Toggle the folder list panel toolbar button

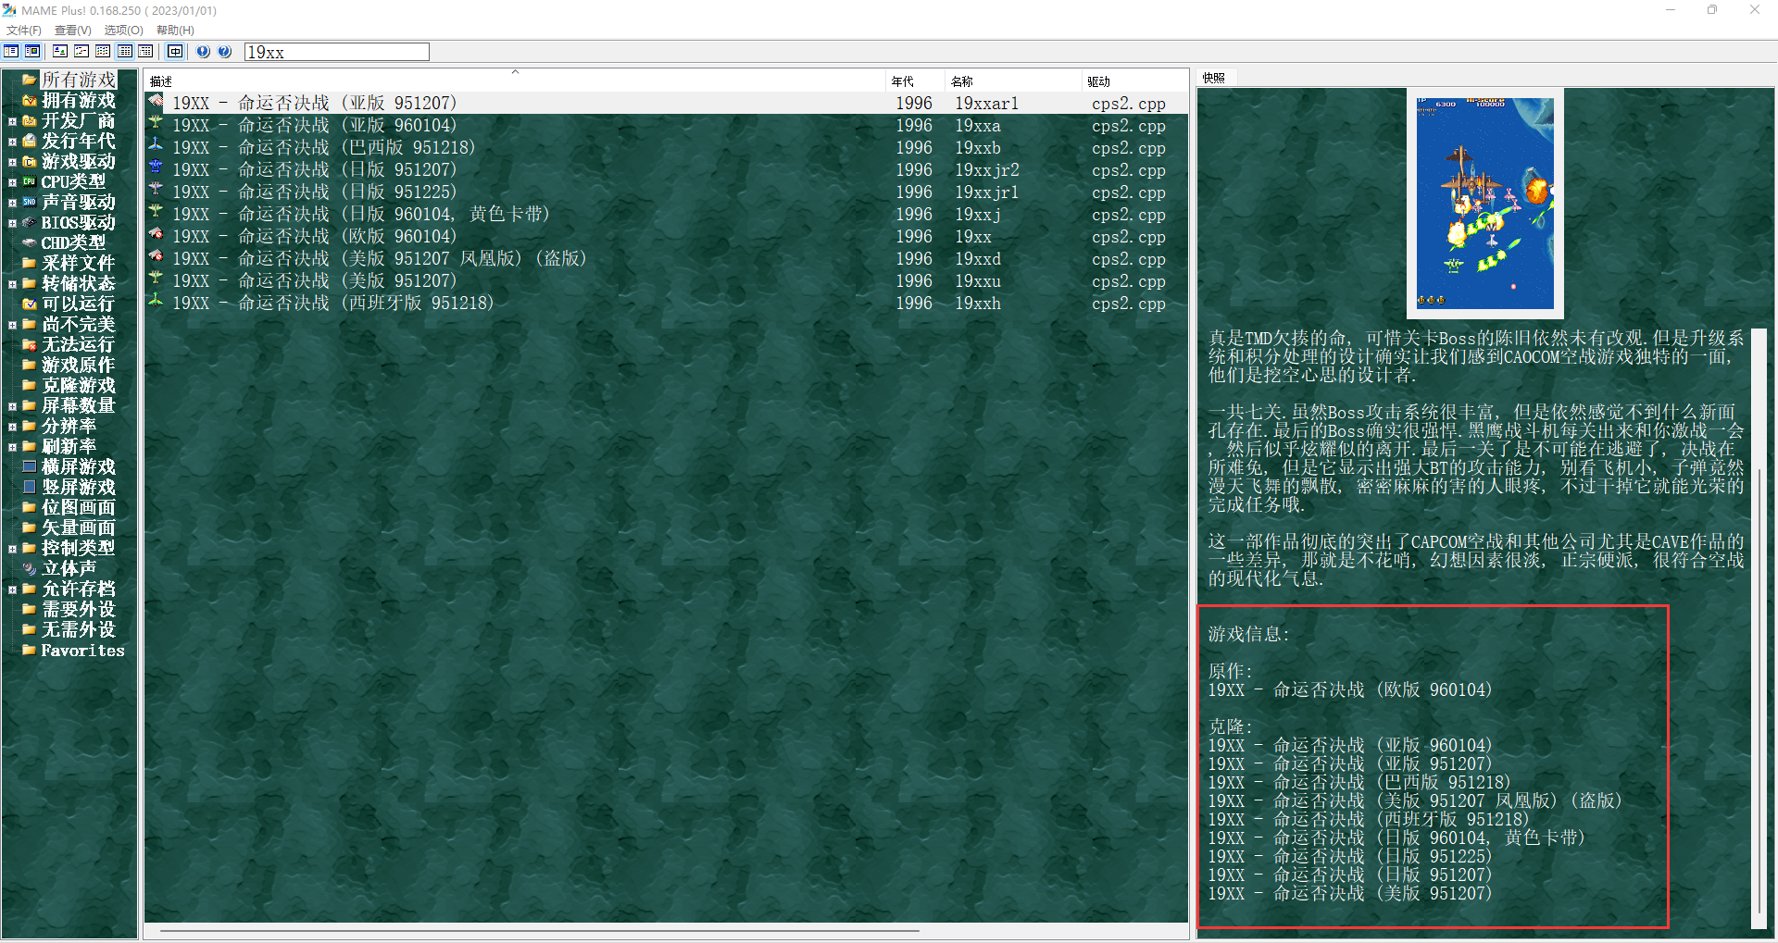point(11,52)
